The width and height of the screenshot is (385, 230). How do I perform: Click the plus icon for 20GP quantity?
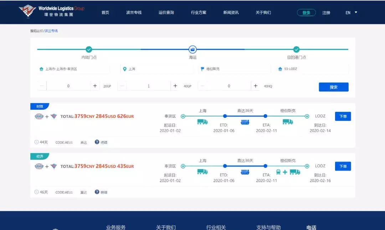(x=95, y=86)
